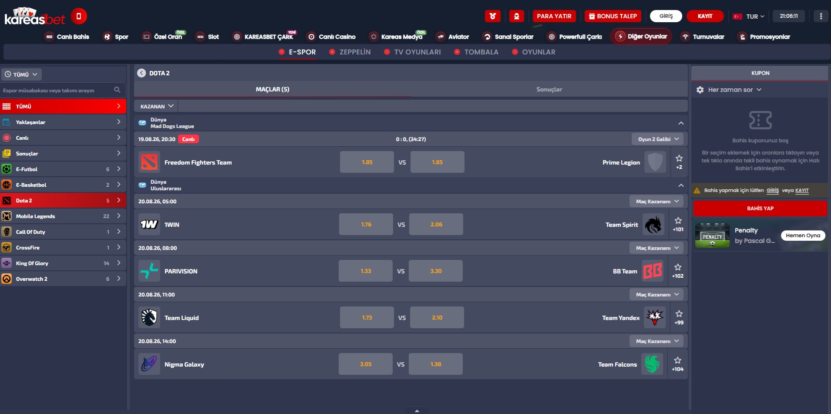This screenshot has height=414, width=831.
Task: Click the Prime Legion shield logo
Action: (655, 162)
